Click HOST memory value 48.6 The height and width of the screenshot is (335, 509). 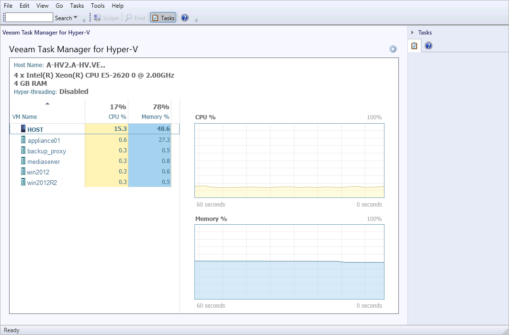(163, 128)
